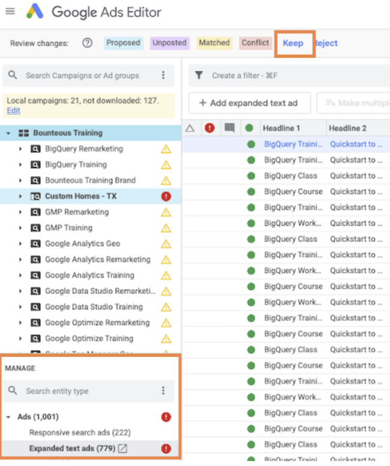
Task: Click warning icon beside Google Analytics Remarketing
Action: (166, 260)
